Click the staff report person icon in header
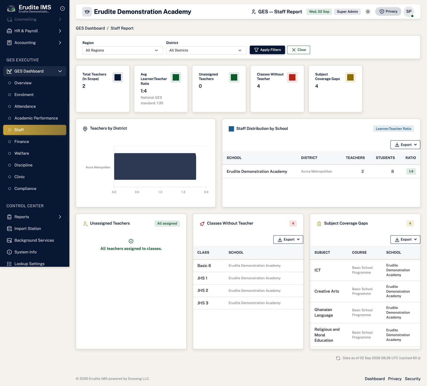Screen dimensions: 427x386 [254, 12]
